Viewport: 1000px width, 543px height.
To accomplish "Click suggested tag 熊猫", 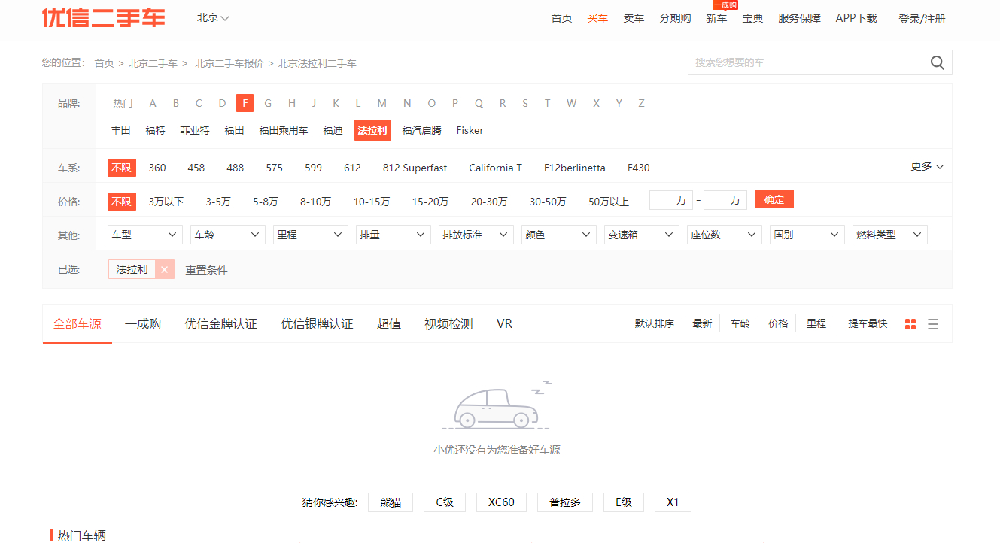I will (391, 502).
